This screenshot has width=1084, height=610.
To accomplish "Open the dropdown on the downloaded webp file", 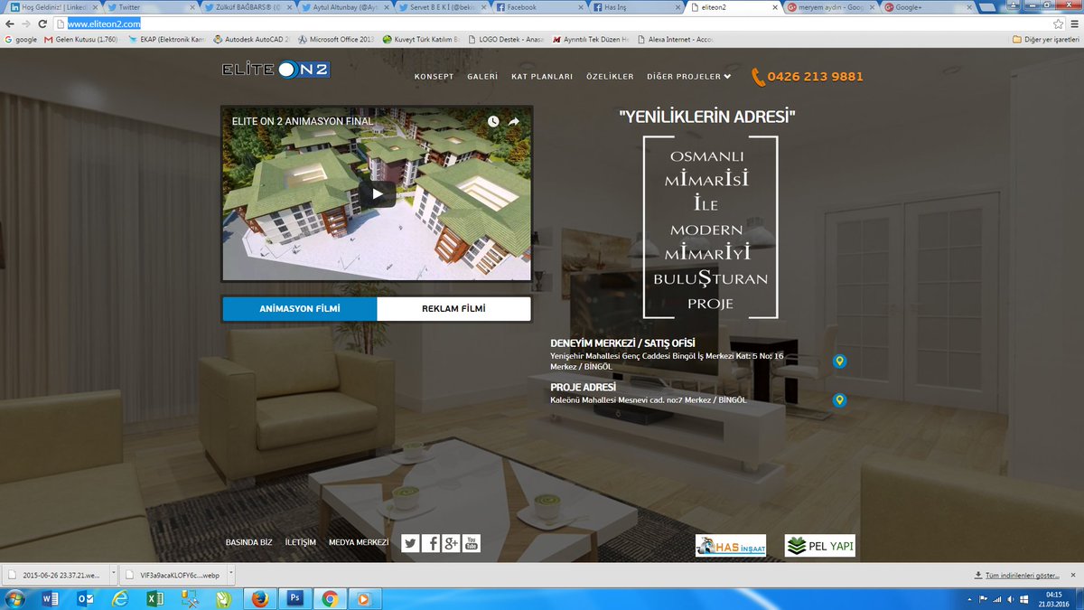I will (x=230, y=573).
